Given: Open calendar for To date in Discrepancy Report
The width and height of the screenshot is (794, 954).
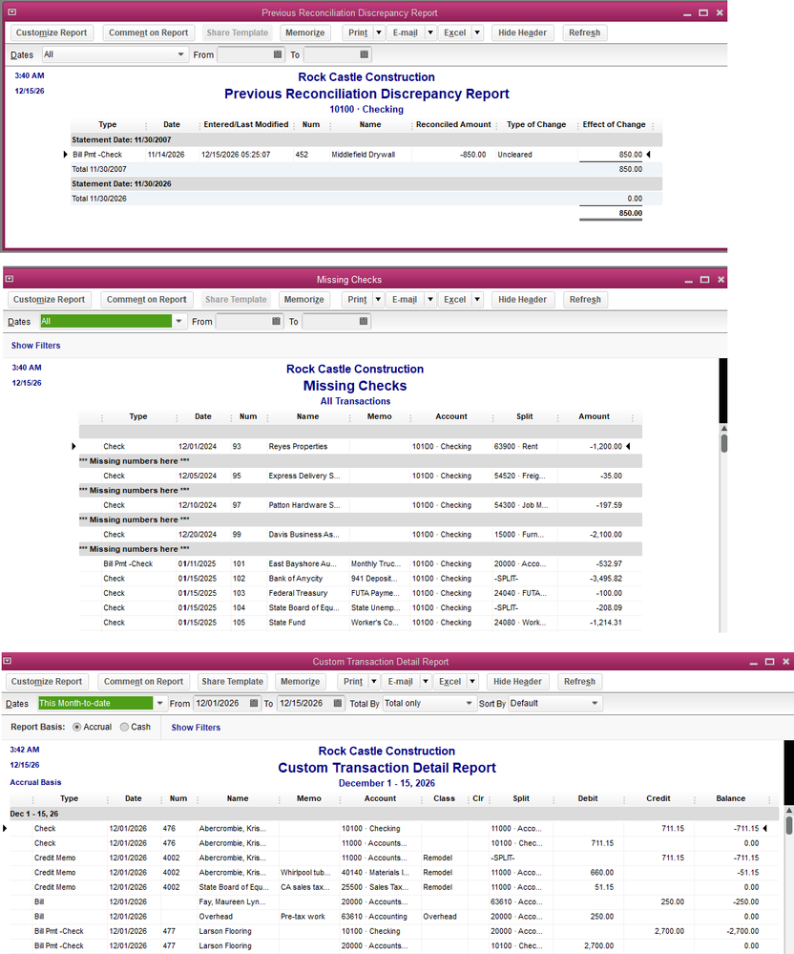Looking at the screenshot, I should 365,54.
